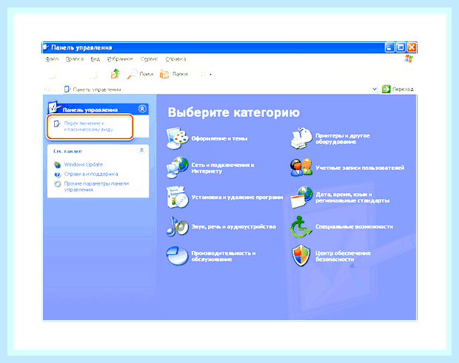Open Звук, речь и аудиоустройства category
Viewport: 459px width, 363px height.
(234, 227)
